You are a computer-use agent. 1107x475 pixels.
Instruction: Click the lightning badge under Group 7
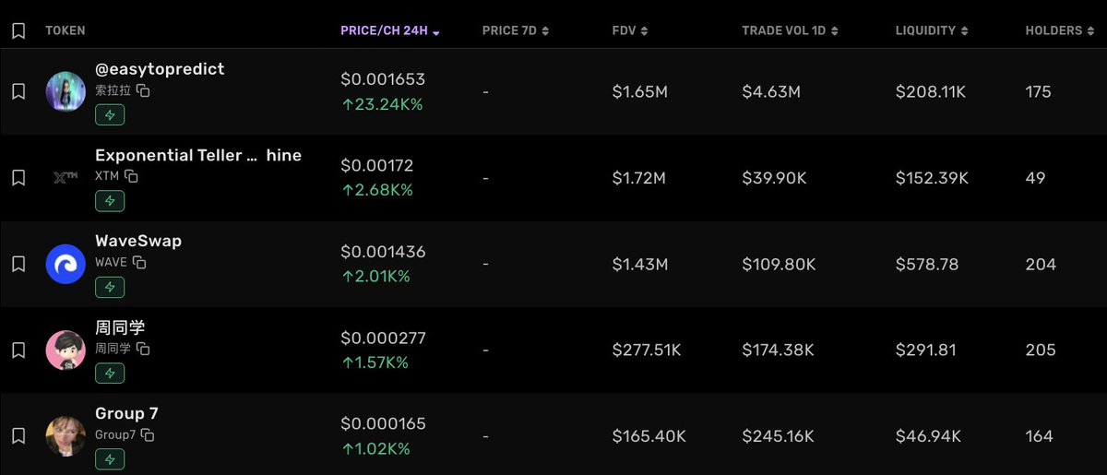pos(110,459)
